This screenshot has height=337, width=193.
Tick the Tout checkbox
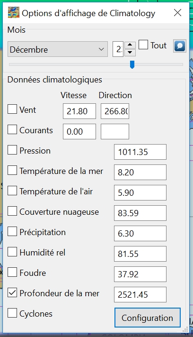pos(143,45)
